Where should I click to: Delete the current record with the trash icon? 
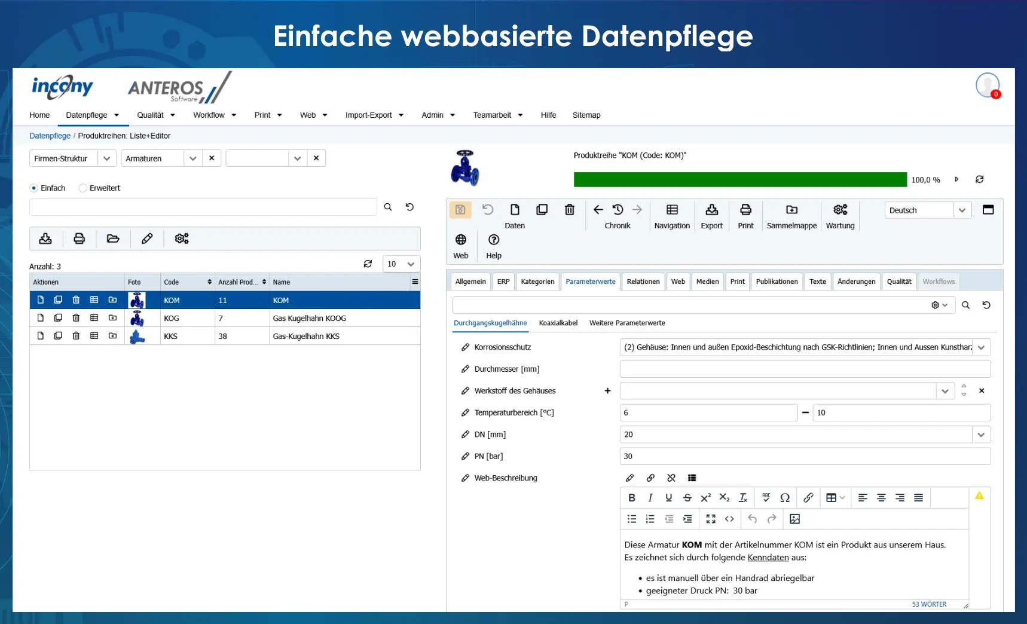(x=569, y=210)
